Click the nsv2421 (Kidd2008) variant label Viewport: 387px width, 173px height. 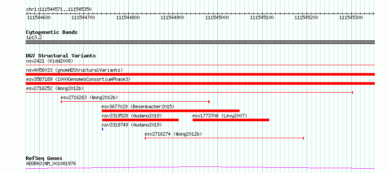click(50, 61)
